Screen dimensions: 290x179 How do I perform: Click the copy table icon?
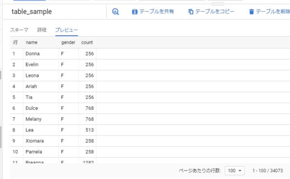point(191,12)
